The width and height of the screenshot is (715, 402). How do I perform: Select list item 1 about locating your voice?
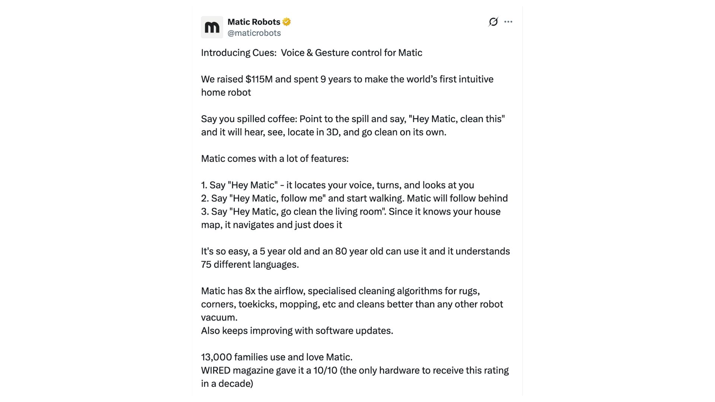coord(337,185)
